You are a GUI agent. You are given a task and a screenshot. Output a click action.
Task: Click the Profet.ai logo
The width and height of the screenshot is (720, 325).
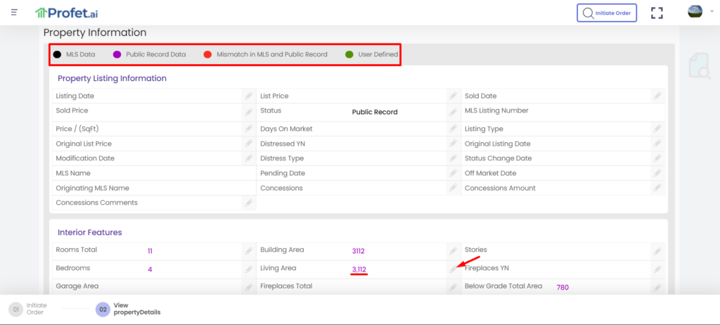67,13
